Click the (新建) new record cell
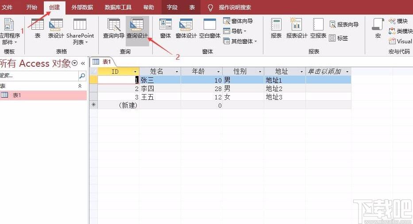Image resolution: width=413 pixels, height=224 pixels. click(x=118, y=105)
